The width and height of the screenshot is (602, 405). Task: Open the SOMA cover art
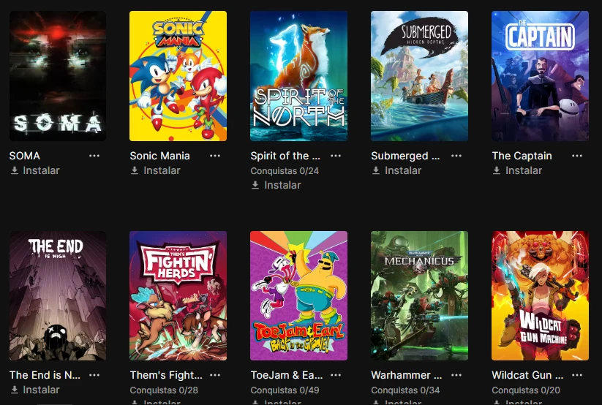point(58,76)
